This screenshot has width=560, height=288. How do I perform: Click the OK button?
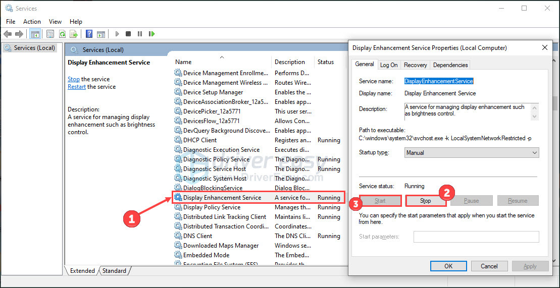pos(448,266)
